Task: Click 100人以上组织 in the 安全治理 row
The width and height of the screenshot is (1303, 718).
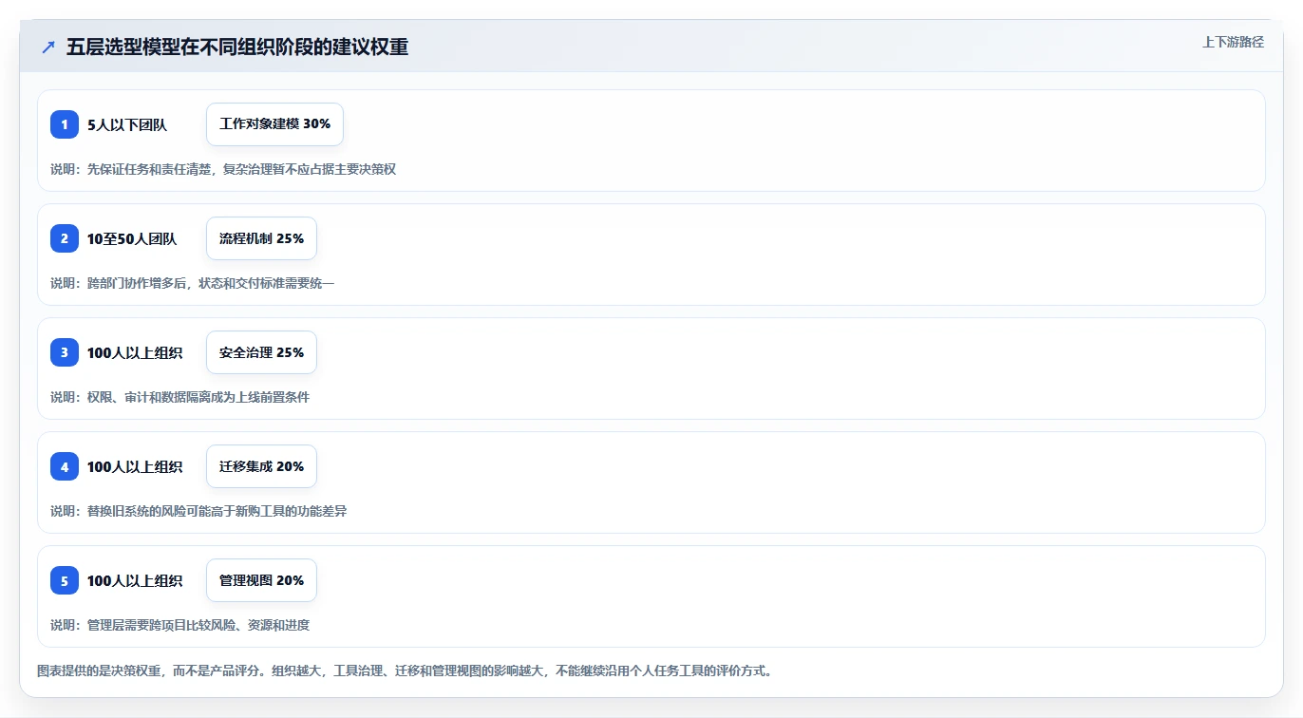Action: (135, 352)
